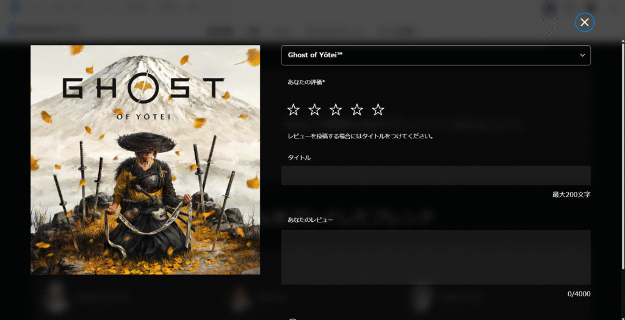Give the maximum five-star rating

tap(378, 110)
